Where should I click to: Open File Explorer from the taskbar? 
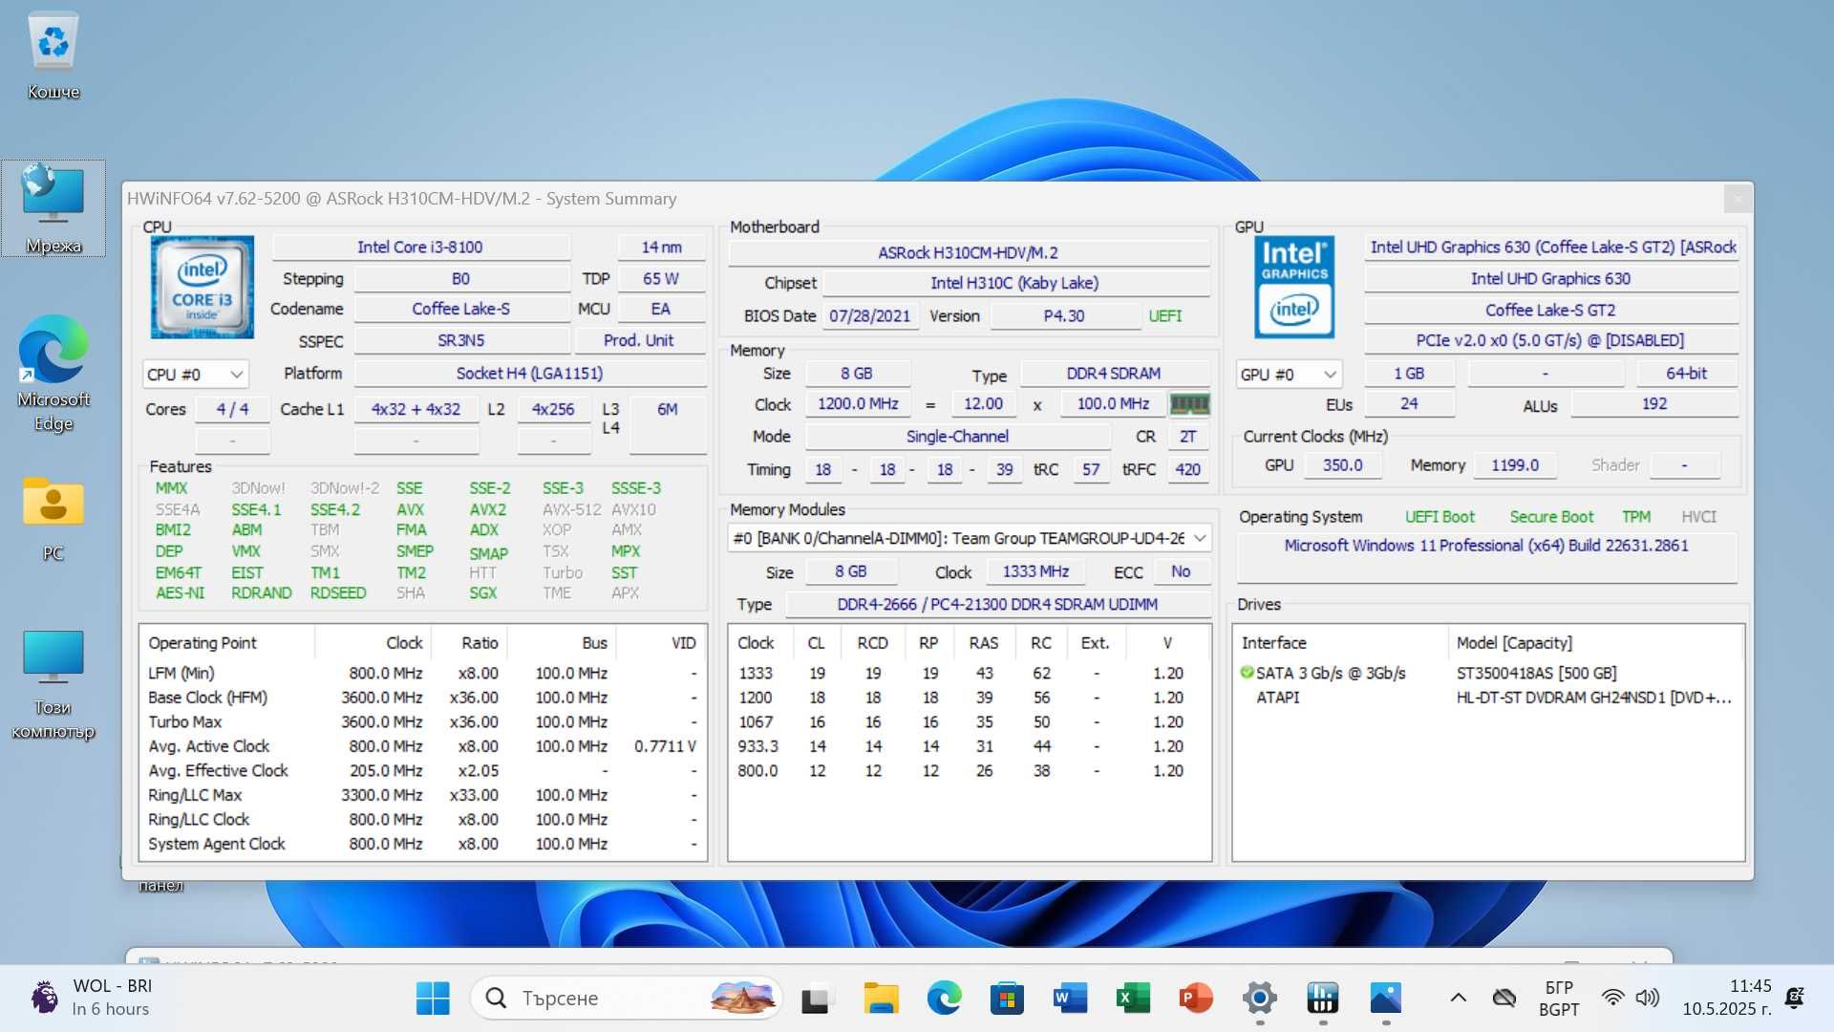point(881,999)
